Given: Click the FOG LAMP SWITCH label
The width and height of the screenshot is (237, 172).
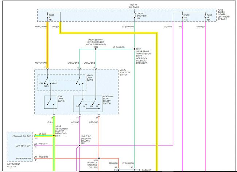Looking at the screenshot, I should tap(61, 99).
